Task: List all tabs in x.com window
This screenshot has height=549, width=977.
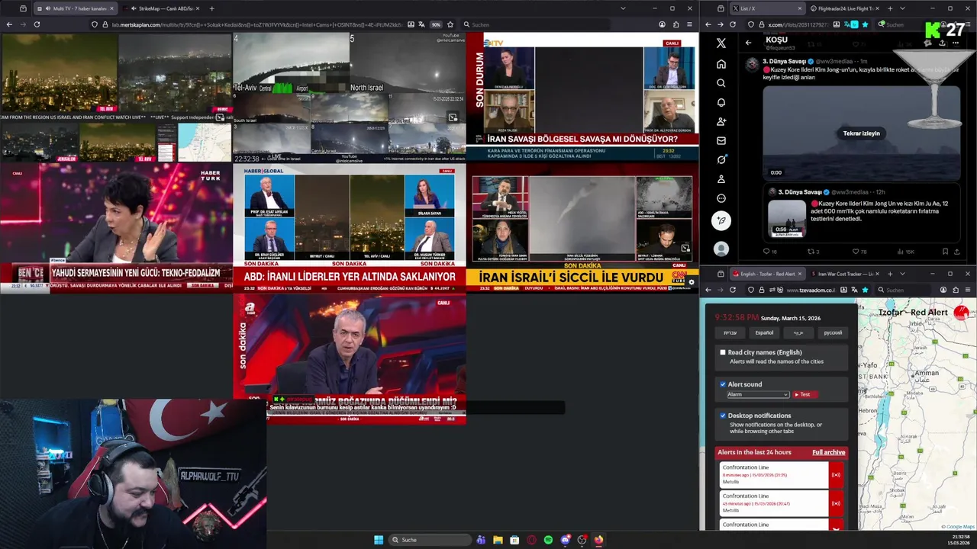Action: pos(902,8)
